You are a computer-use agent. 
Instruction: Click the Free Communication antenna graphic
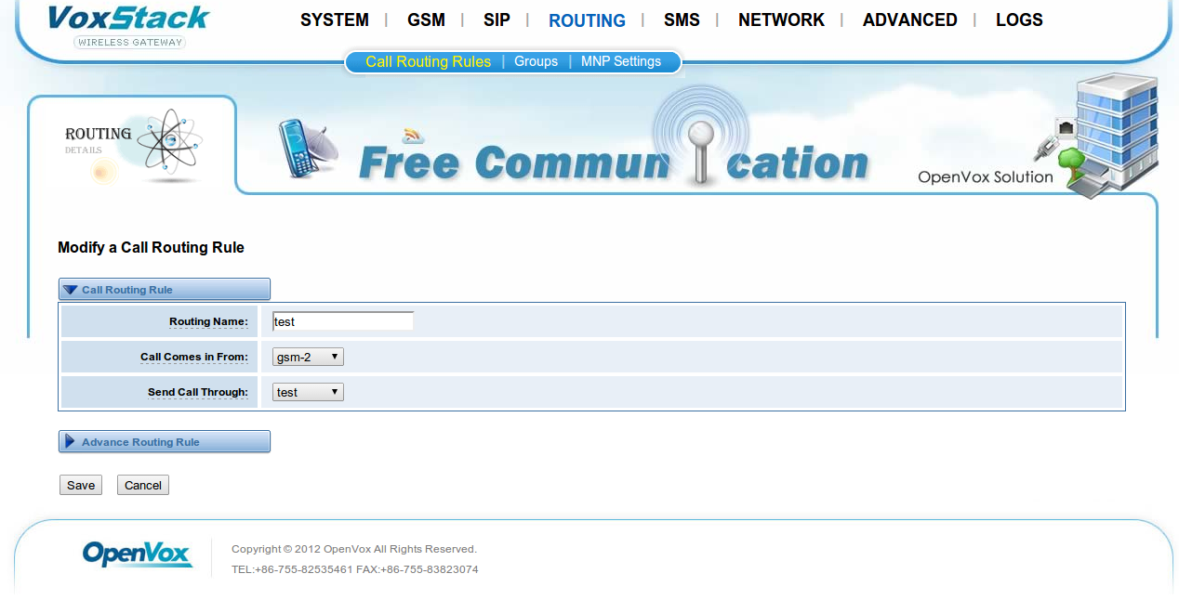(x=702, y=137)
